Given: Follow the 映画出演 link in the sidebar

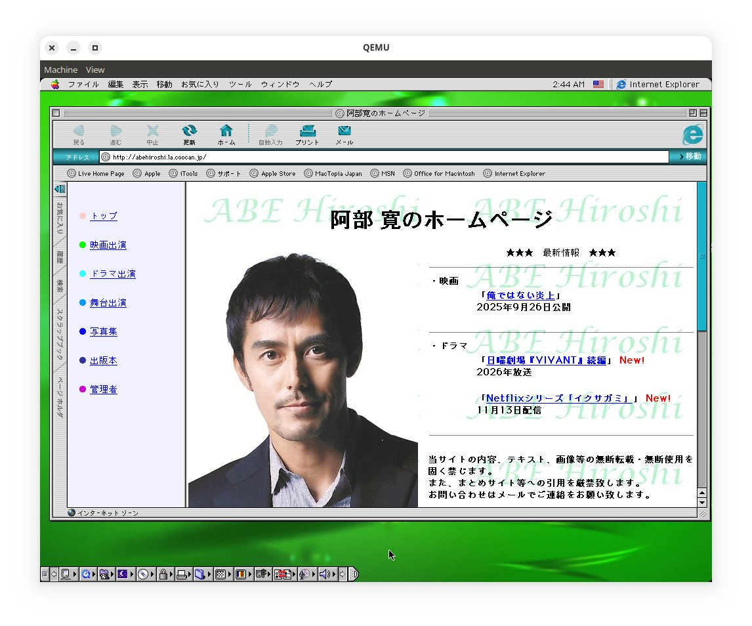Looking at the screenshot, I should pos(108,245).
